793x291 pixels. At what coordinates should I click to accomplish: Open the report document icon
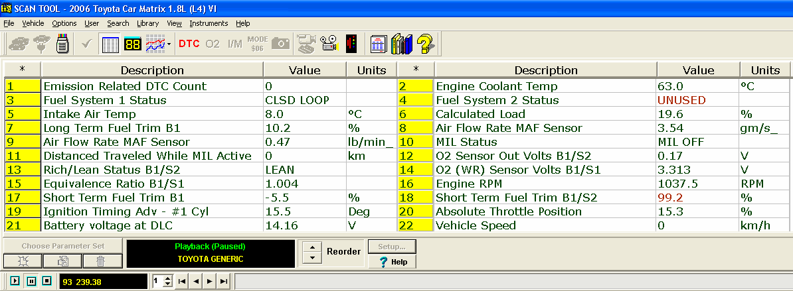tap(379, 44)
